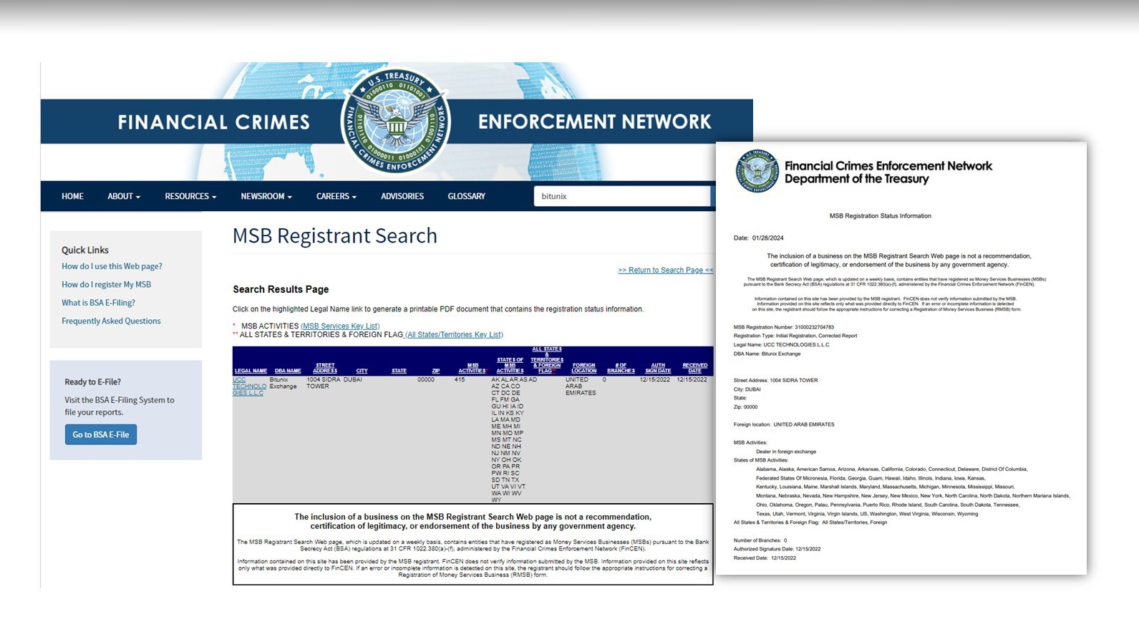Open 'What is BSA E-Filing?' link
This screenshot has width=1139, height=637.
tap(98, 303)
